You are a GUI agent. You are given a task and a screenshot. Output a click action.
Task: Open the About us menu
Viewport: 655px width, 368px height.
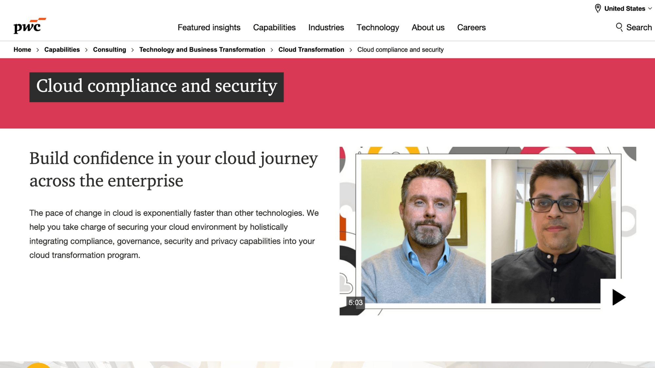[428, 27]
